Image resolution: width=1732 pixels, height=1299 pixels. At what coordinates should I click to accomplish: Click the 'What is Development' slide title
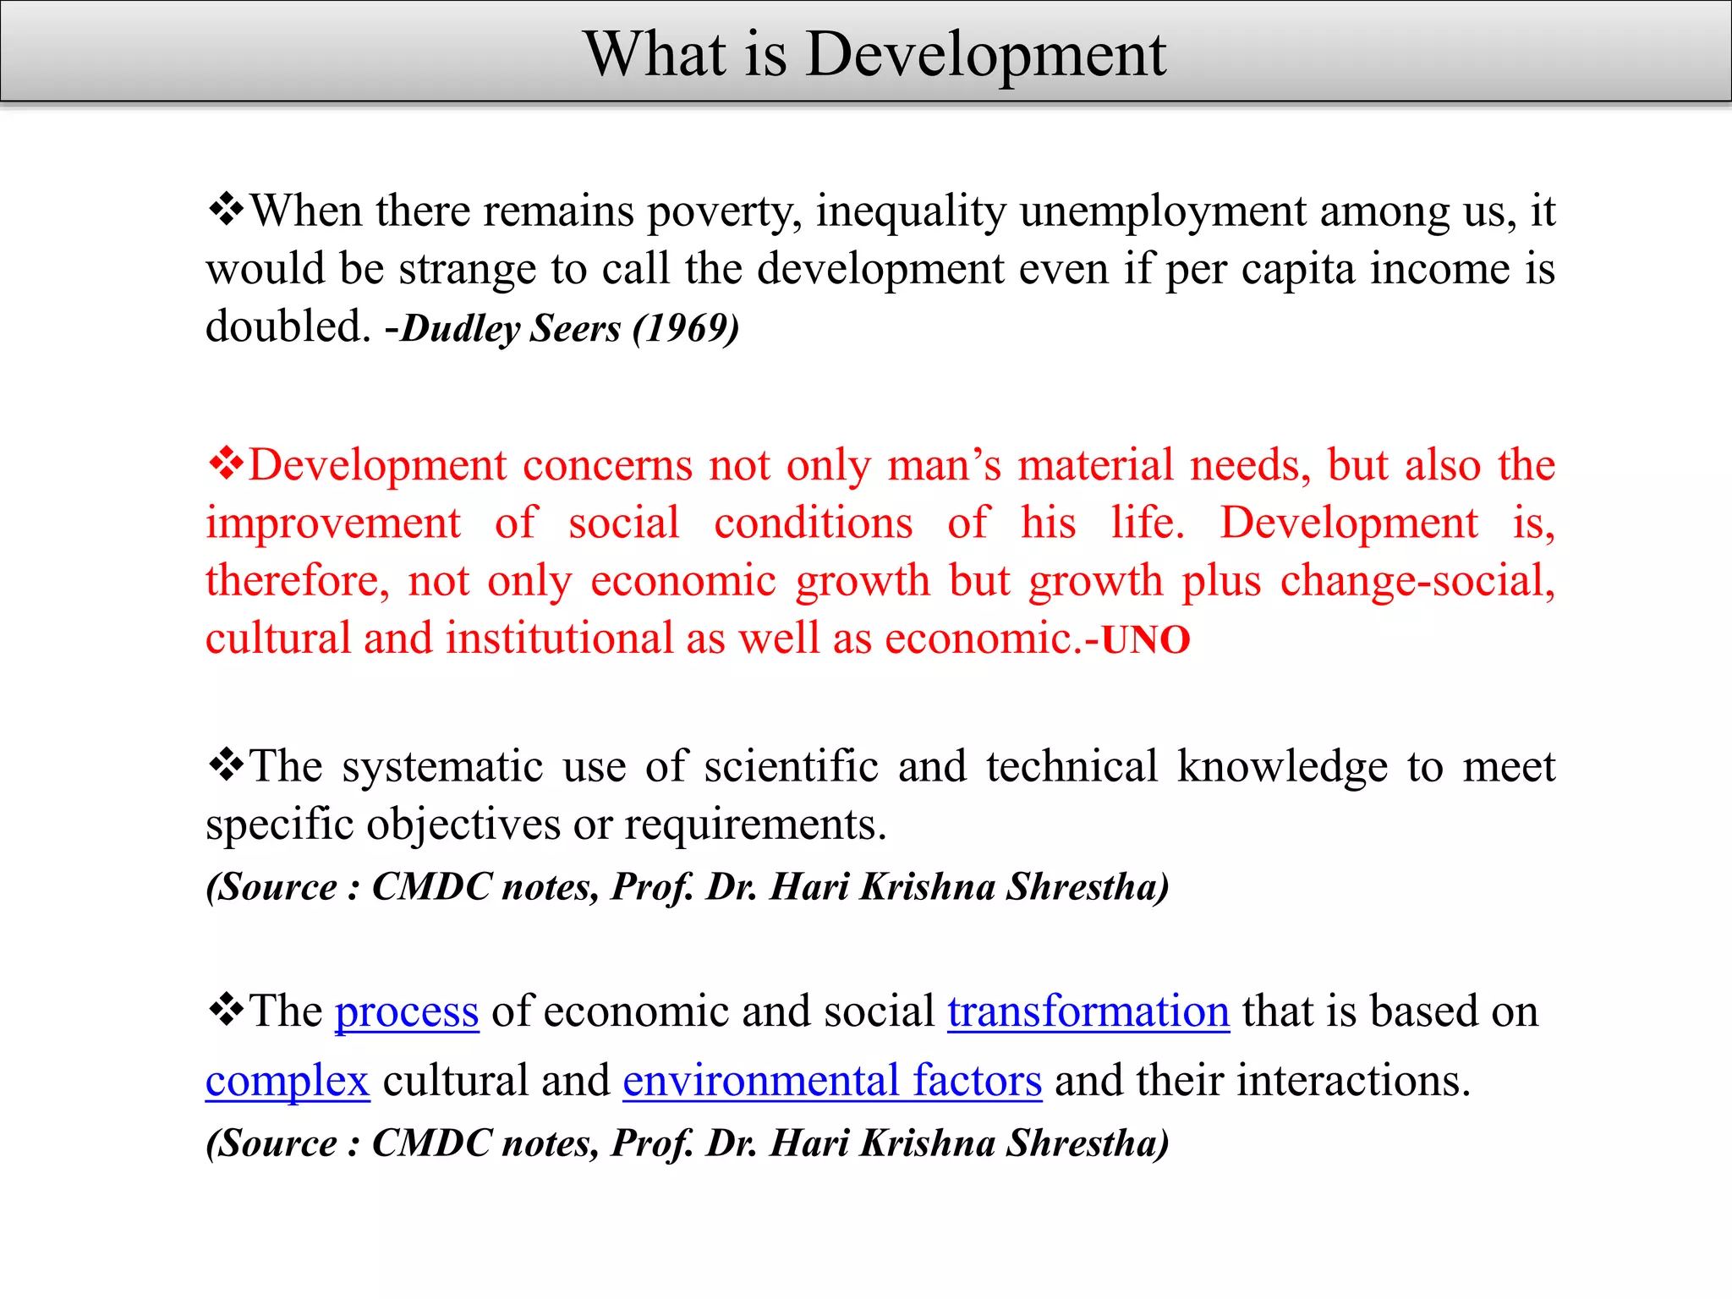(874, 54)
